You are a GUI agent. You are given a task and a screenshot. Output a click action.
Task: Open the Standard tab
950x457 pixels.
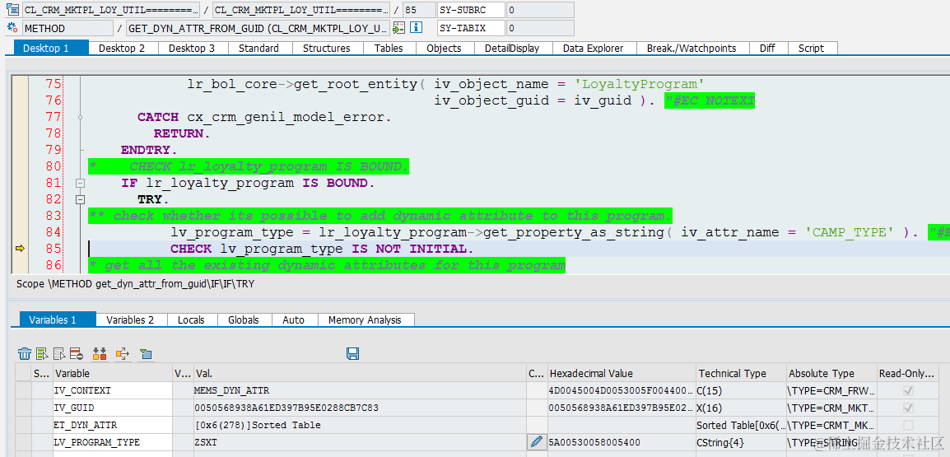(x=258, y=48)
